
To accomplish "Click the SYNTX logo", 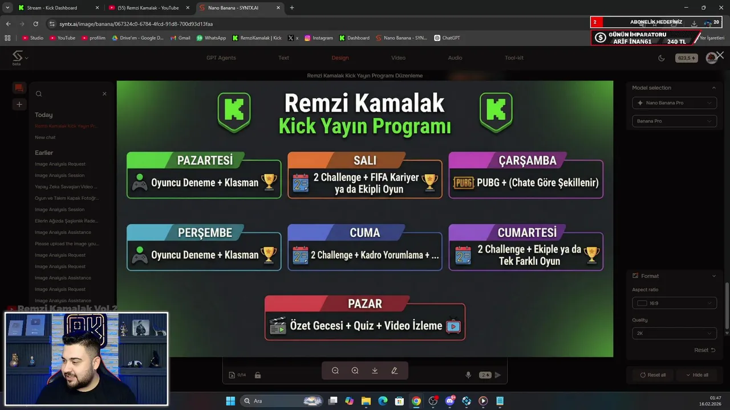I will point(18,57).
